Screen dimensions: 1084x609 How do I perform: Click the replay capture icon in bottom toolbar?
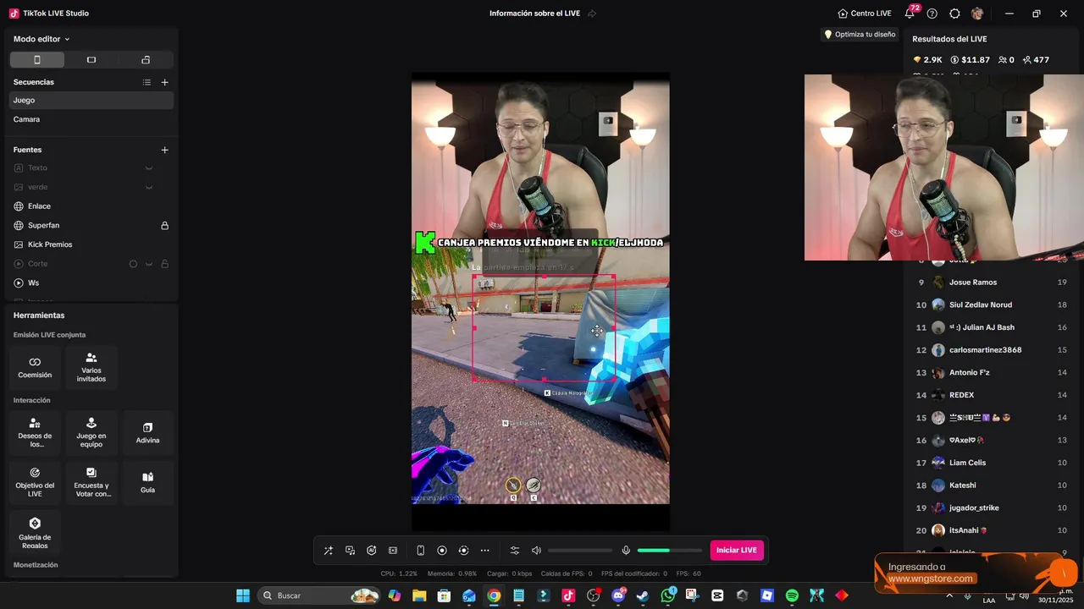[x=463, y=551]
